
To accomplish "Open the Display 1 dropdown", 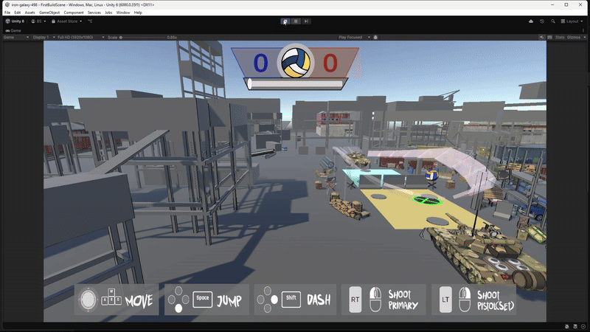I will pos(44,38).
